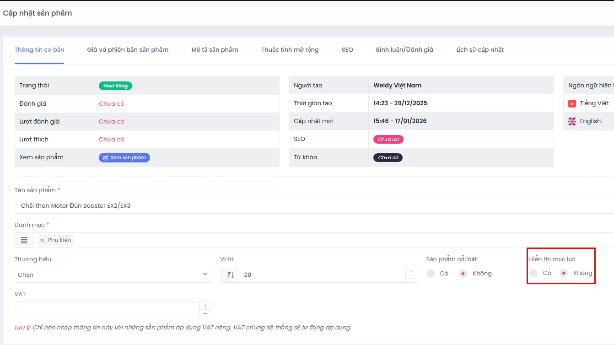614x345 pixels.
Task: Select Không for Sản phẩm nổi bật
Action: (x=463, y=274)
